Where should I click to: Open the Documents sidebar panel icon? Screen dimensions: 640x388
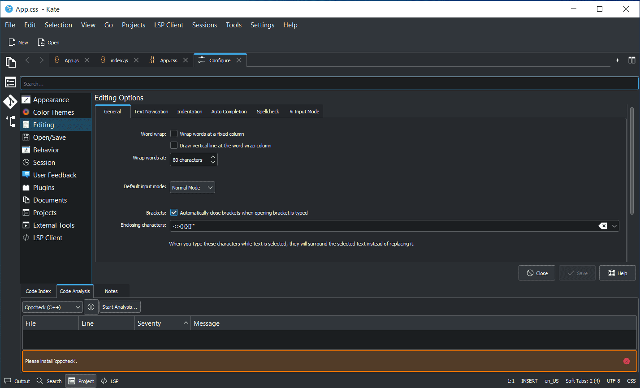(10, 62)
